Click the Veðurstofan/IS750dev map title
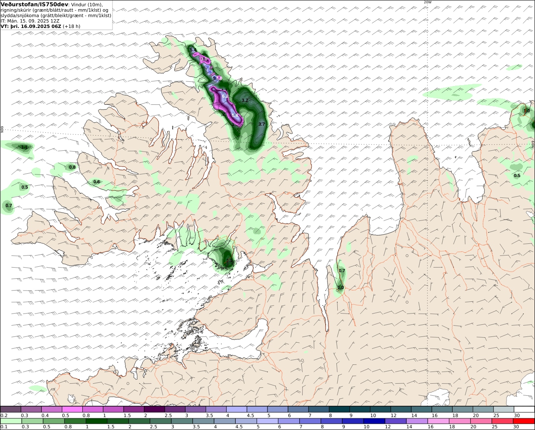Viewport: 535px width, 430px height. click(34, 4)
